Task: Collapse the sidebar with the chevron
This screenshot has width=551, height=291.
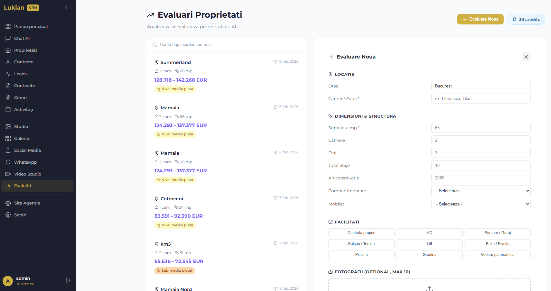Action: [67, 7]
